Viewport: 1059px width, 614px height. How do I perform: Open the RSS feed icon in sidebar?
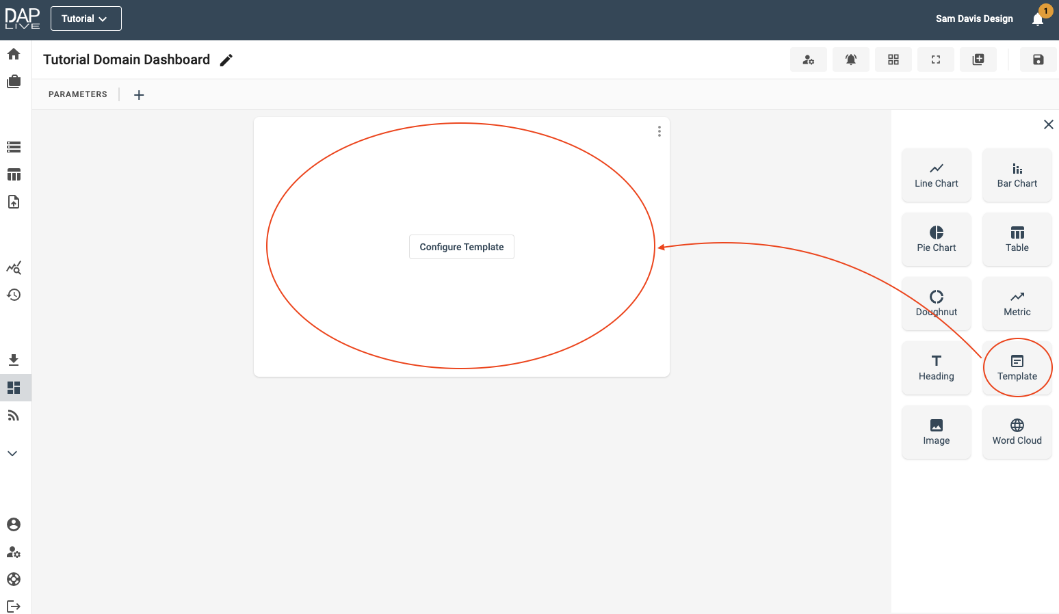pos(14,415)
